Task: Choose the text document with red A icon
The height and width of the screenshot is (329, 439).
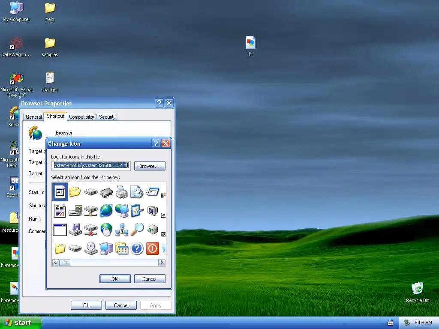Action: pyautogui.click(x=60, y=211)
